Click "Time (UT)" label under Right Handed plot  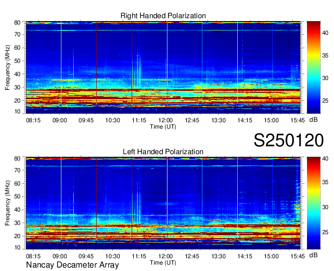(x=163, y=127)
